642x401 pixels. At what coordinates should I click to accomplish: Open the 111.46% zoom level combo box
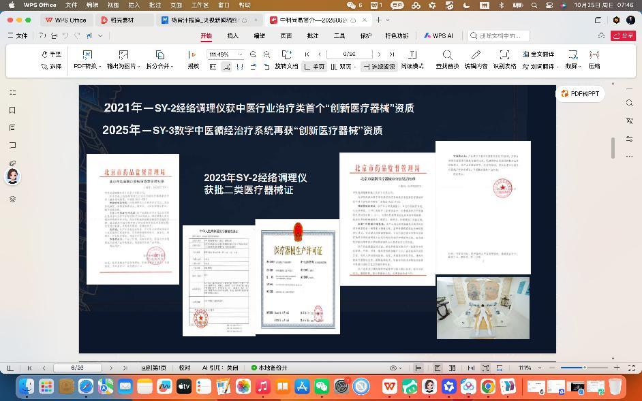226,54
